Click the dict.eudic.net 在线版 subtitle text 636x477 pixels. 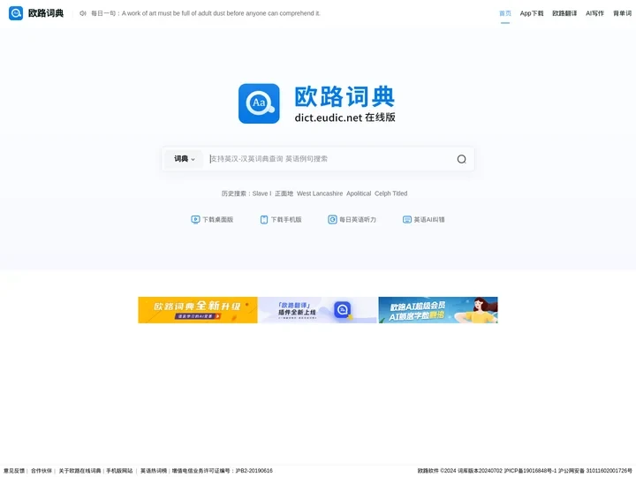(344, 117)
